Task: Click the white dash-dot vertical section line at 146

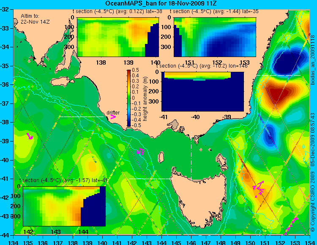Action: point(191,155)
